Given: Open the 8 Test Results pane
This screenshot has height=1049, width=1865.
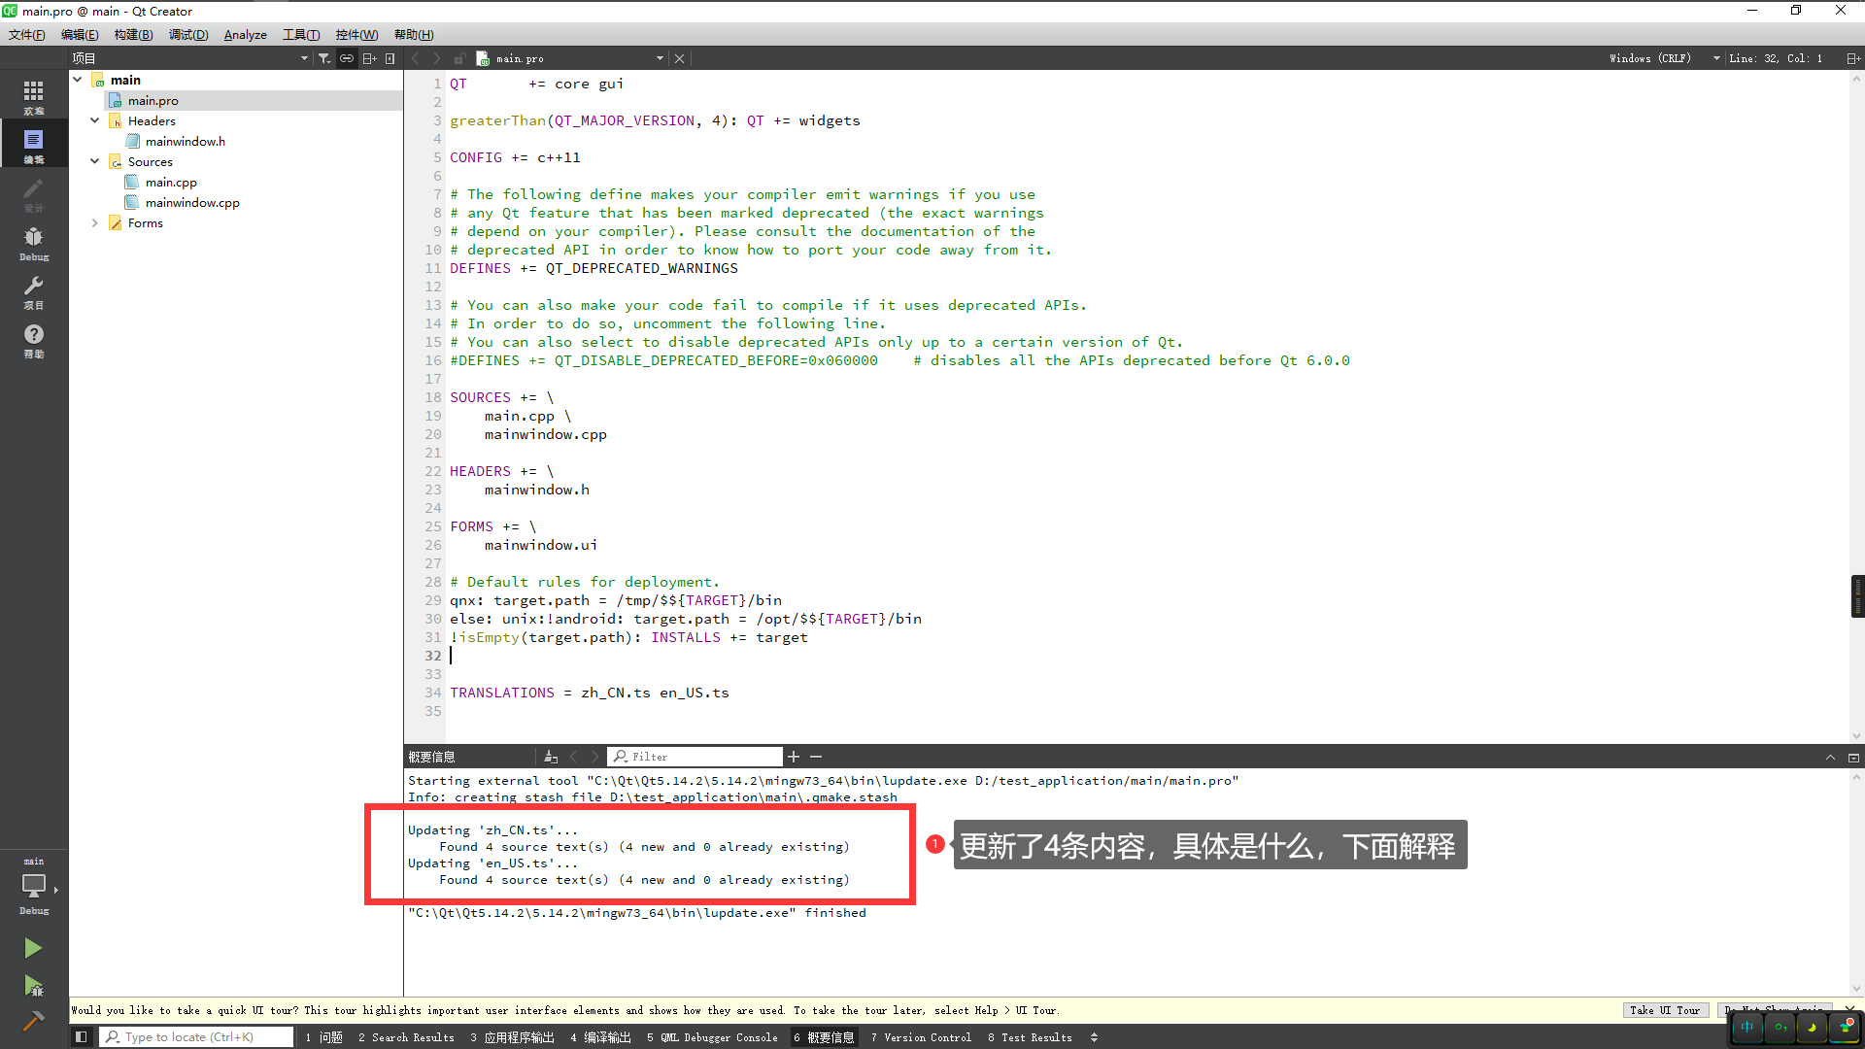Looking at the screenshot, I should point(1030,1037).
